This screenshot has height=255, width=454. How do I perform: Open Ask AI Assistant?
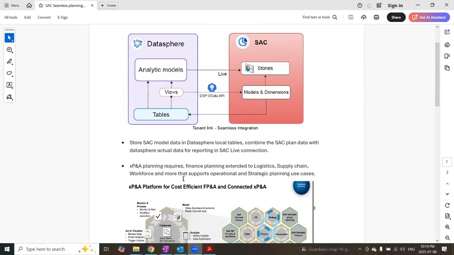[429, 17]
